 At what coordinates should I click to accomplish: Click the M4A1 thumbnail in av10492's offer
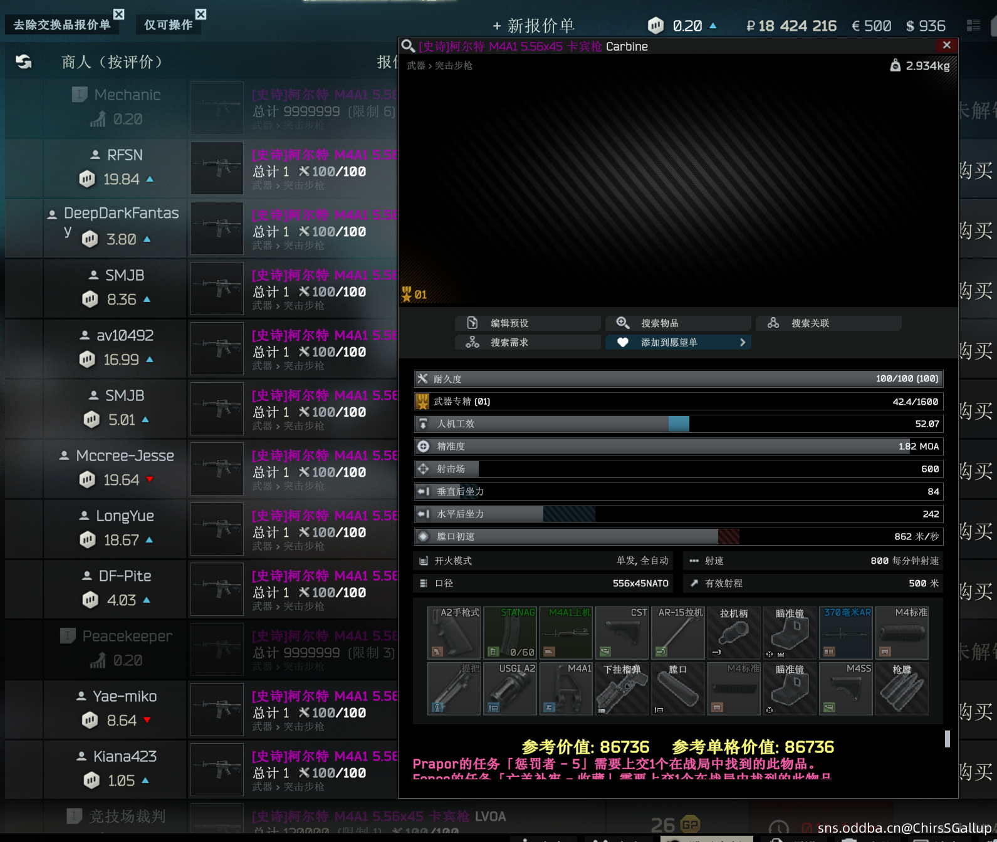tap(217, 348)
